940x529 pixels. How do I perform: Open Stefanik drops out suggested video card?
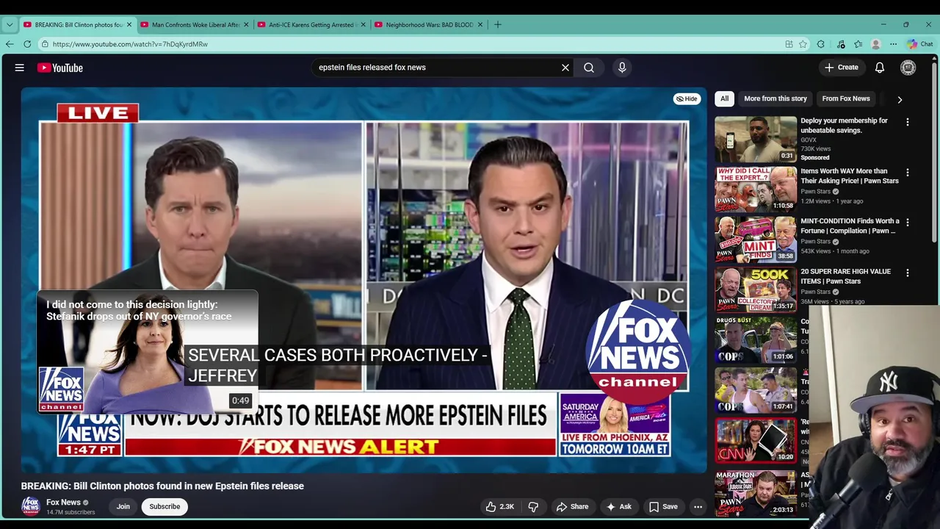tap(148, 352)
